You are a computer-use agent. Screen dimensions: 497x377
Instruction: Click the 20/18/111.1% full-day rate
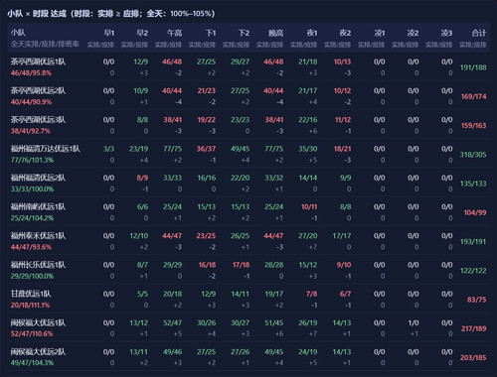(30, 305)
